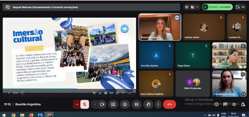Open Windows notification center icon
This screenshot has width=249, height=117.
point(243,115)
